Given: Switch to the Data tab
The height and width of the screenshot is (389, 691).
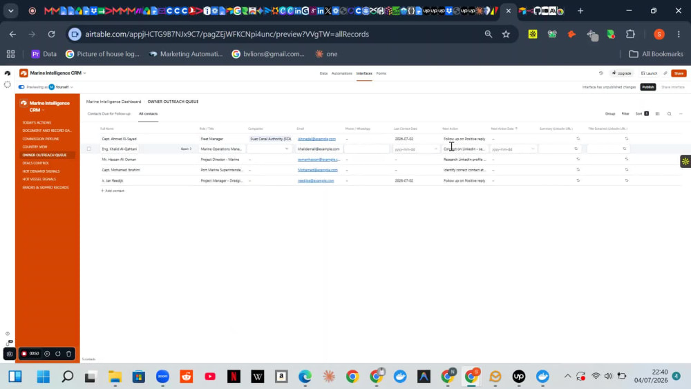Looking at the screenshot, I should 323,73.
